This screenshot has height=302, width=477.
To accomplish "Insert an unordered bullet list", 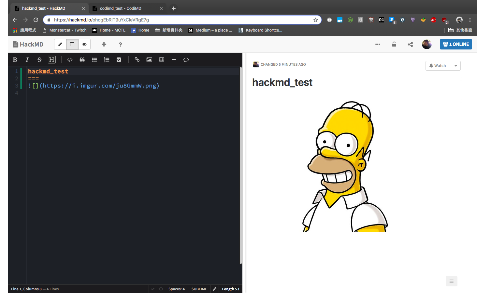I will [94, 60].
